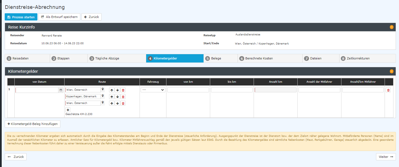Click map pin next to Kopenhagen, Dänemark
The width and height of the screenshot is (399, 167).
pos(103,96)
